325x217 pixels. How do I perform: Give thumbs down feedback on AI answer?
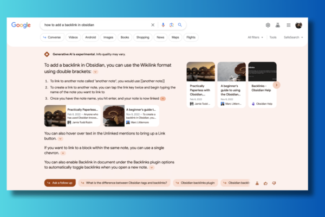point(274,183)
